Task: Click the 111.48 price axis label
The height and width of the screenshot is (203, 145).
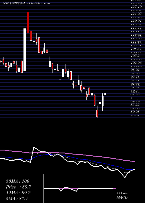Action: point(136,42)
